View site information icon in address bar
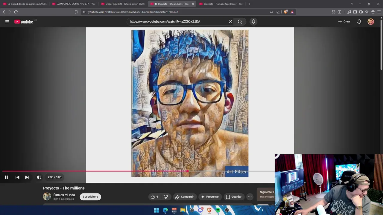The height and width of the screenshot is (215, 383). pos(84,12)
